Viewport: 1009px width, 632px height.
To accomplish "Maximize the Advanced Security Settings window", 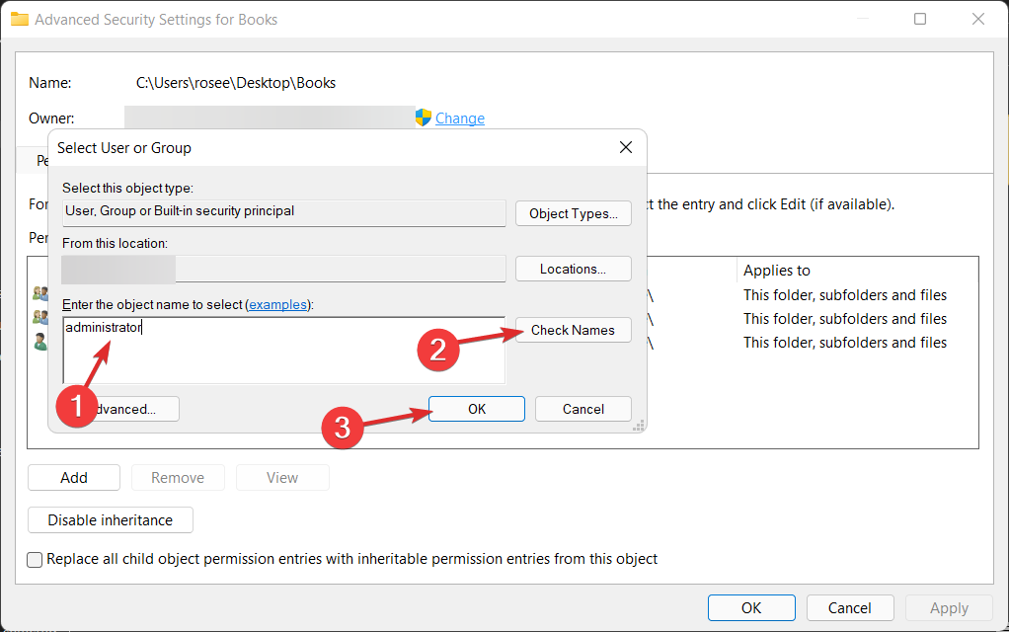I will click(920, 19).
